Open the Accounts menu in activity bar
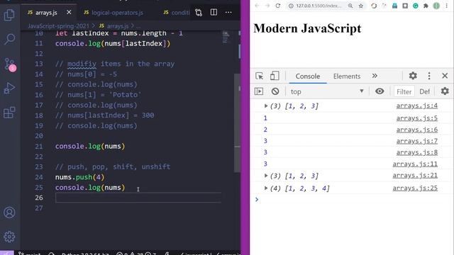 click(x=9, y=212)
